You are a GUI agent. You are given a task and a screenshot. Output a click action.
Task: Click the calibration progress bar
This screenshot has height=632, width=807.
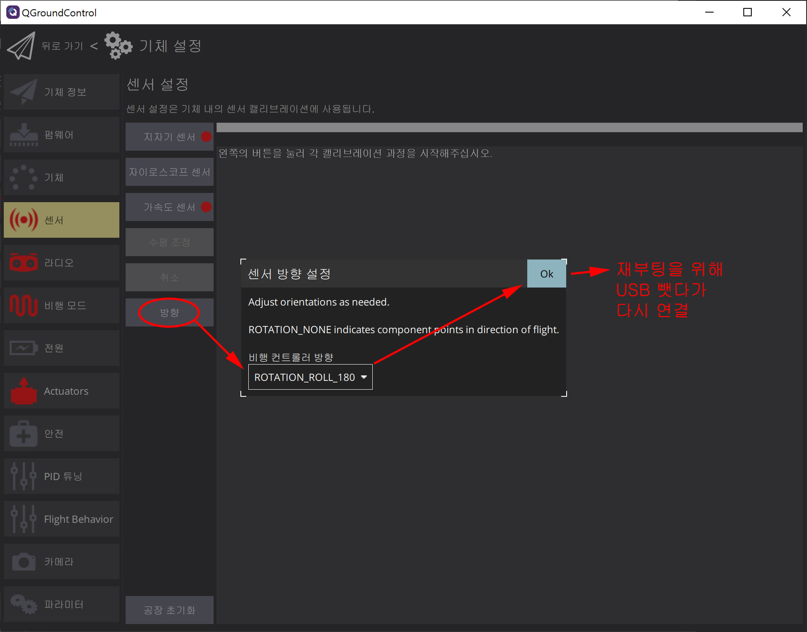coord(509,128)
